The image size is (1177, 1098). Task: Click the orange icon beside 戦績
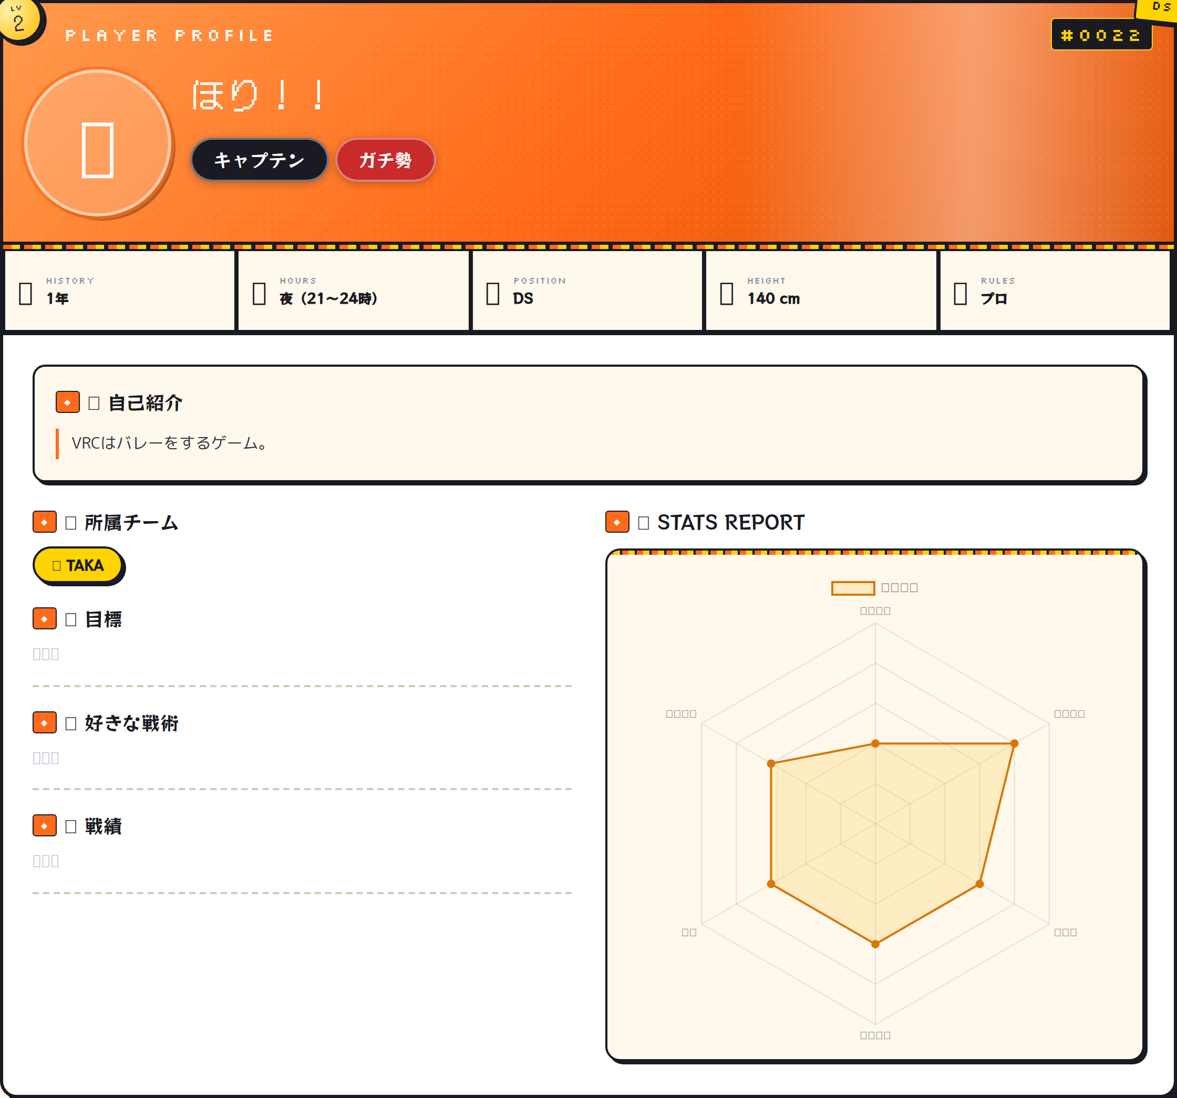45,825
